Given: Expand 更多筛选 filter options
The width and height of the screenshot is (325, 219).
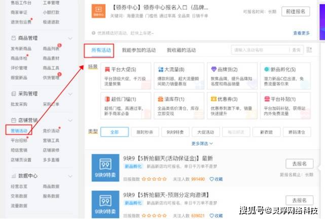Looking at the screenshot, I should point(202,143).
